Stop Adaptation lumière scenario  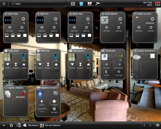(x=54, y=103)
